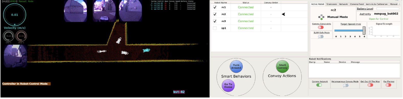Click the black arrow marker beside rc2 row
403x99 pixels.
pyautogui.click(x=283, y=14)
